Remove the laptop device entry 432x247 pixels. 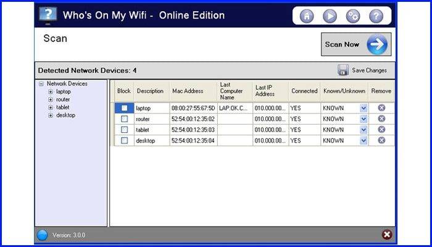point(381,108)
